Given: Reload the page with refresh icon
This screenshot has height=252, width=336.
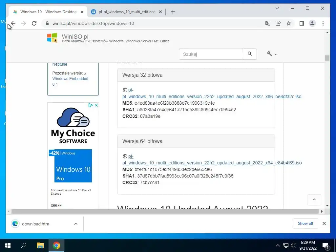Looking at the screenshot, I should click(34, 23).
